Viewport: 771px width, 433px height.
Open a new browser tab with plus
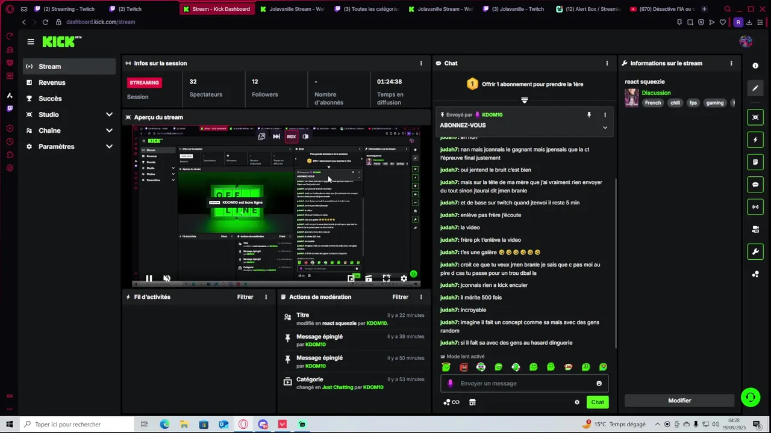[704, 9]
